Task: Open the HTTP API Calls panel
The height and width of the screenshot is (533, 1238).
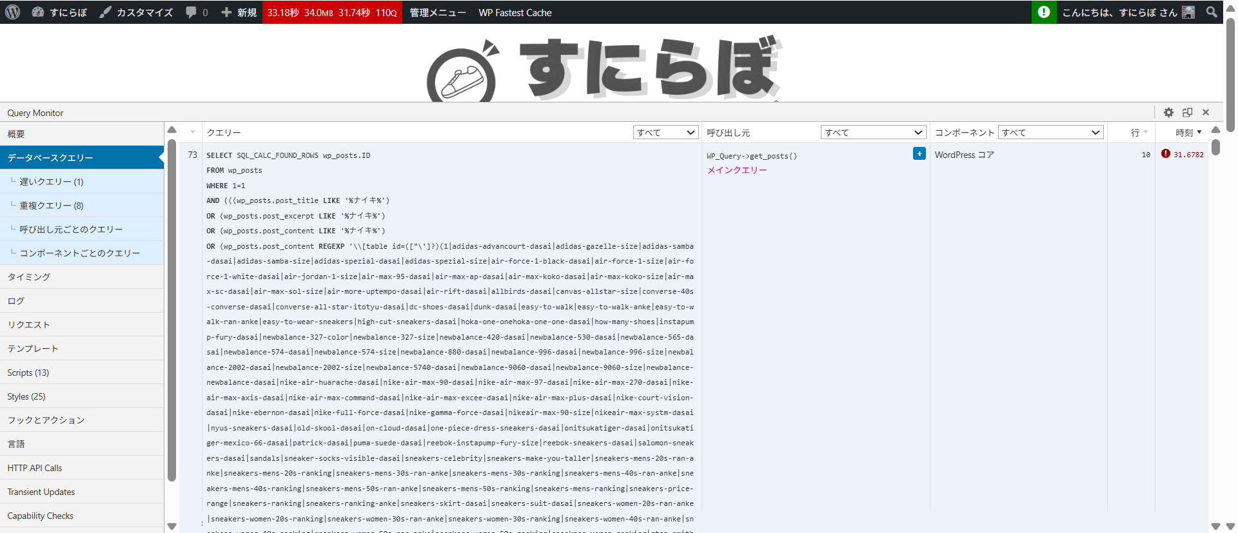Action: tap(82, 468)
